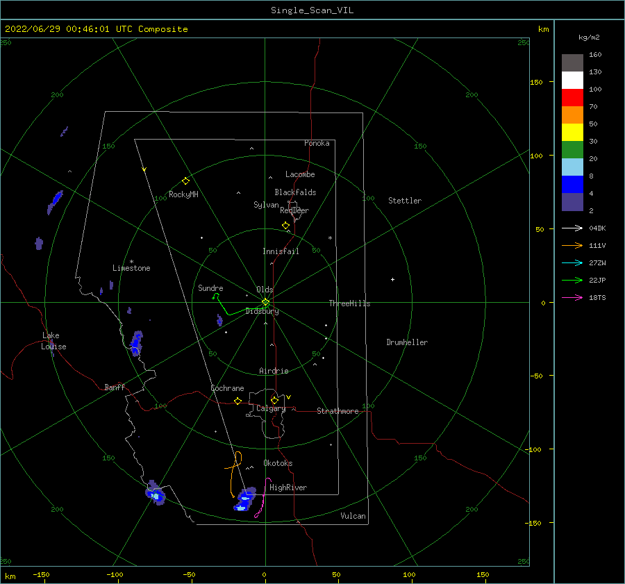The width and height of the screenshot is (625, 584).
Task: Click the green 22JP track arrow
Action: [572, 281]
